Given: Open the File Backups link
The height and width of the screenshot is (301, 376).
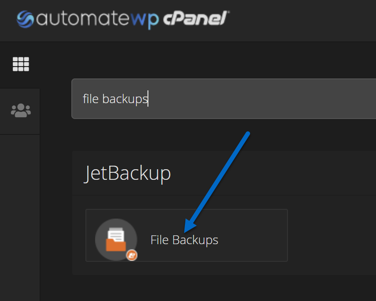Looking at the screenshot, I should [x=184, y=240].
